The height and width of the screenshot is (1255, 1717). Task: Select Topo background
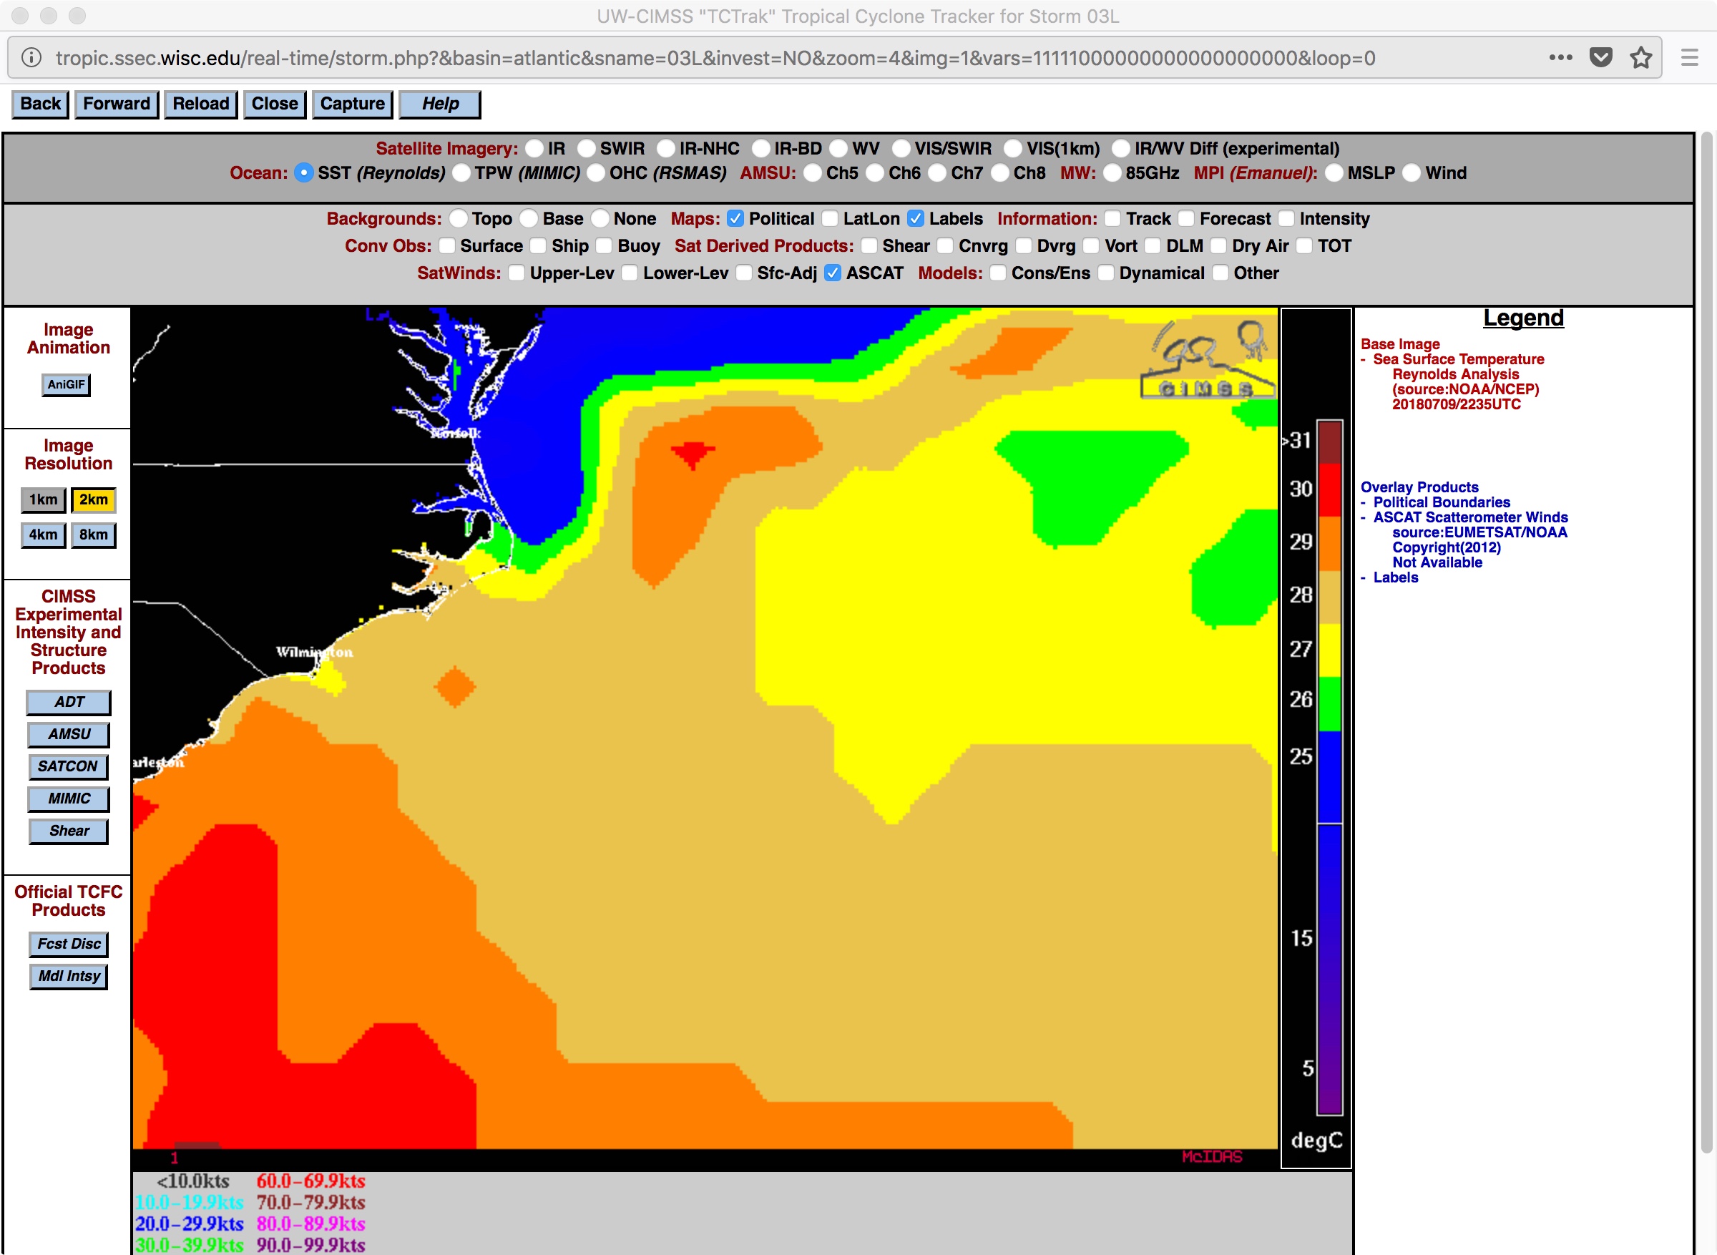(x=458, y=219)
